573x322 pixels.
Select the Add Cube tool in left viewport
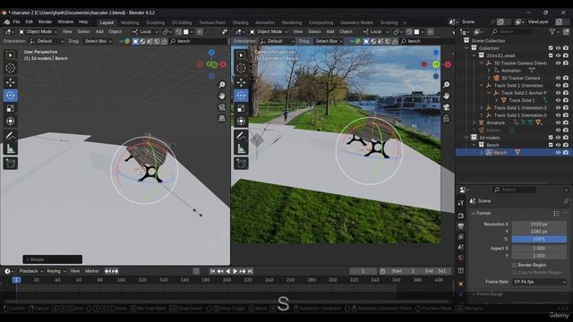[10, 163]
